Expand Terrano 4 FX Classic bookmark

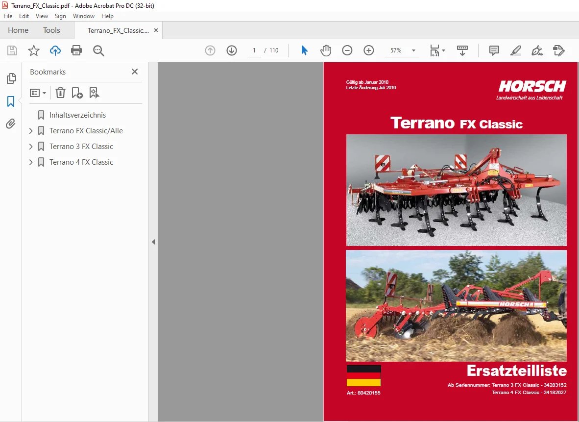tap(31, 162)
